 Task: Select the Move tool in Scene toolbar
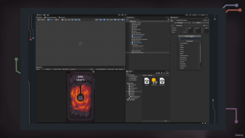click(x=65, y=20)
